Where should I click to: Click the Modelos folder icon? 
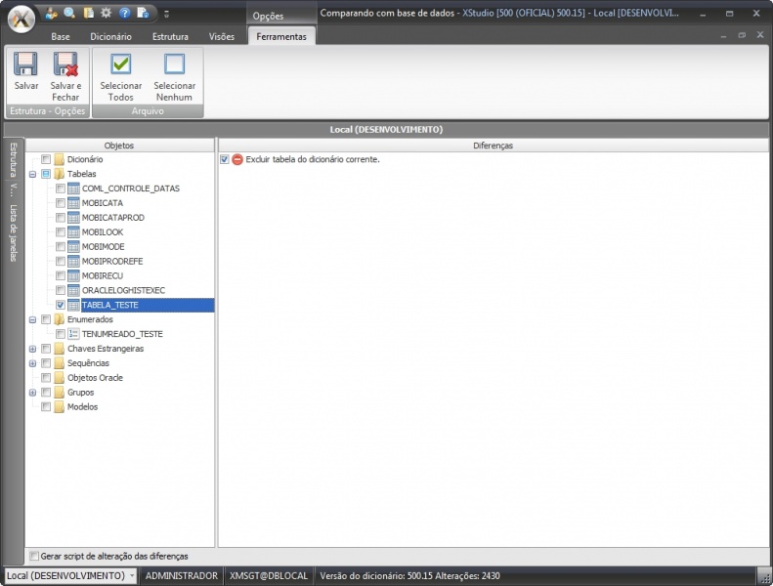coord(60,406)
